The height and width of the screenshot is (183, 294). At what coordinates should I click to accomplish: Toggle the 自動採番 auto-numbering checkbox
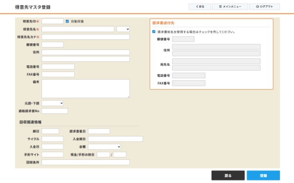67,21
